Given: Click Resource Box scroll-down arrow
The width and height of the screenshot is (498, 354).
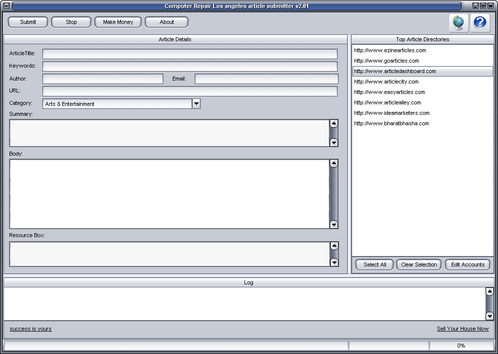Looking at the screenshot, I should [334, 262].
